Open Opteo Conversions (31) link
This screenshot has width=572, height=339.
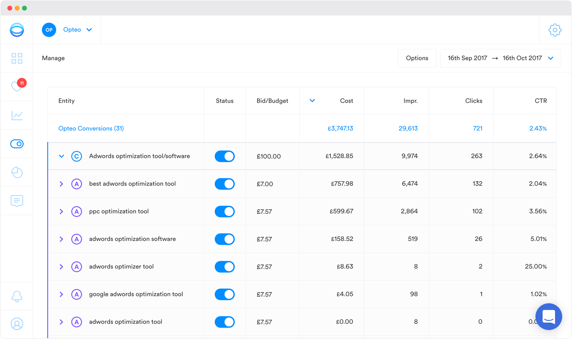[x=91, y=128]
